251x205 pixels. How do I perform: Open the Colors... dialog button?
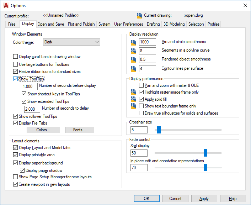pos(43,130)
